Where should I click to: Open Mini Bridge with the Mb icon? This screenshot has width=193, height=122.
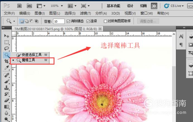click(29, 6)
